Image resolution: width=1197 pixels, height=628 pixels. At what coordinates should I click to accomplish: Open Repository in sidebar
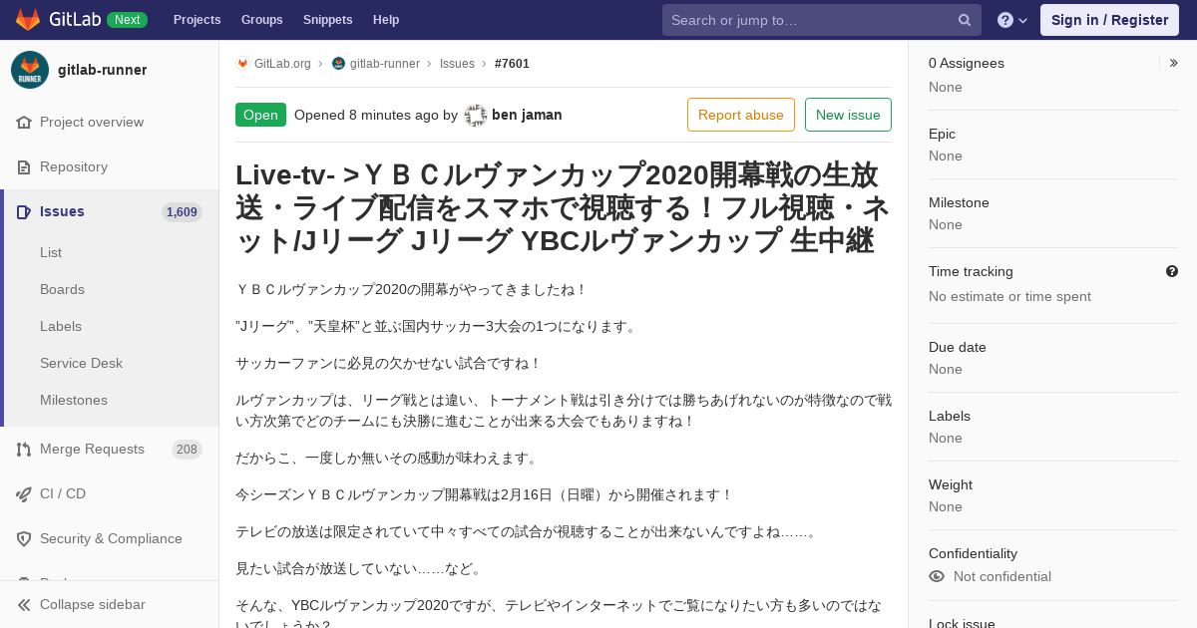click(x=74, y=166)
